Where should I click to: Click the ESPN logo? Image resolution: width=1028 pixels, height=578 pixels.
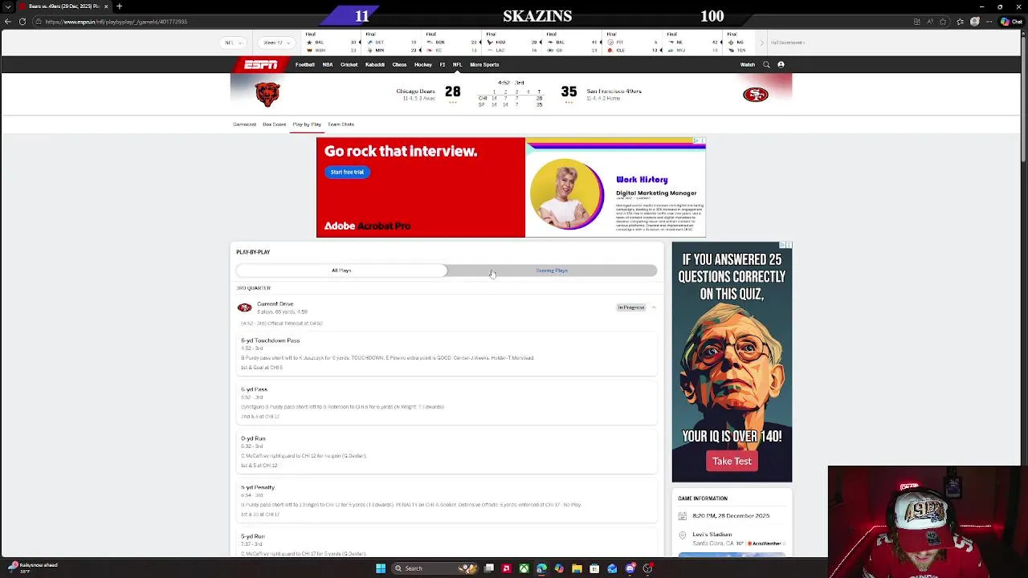point(261,64)
